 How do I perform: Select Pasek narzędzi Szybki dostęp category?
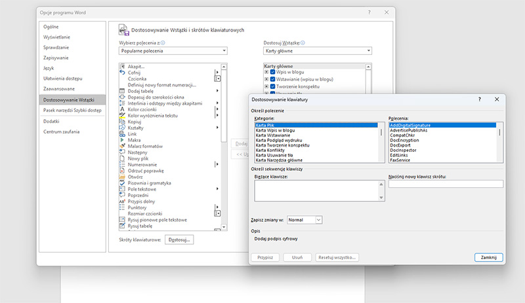(72, 110)
